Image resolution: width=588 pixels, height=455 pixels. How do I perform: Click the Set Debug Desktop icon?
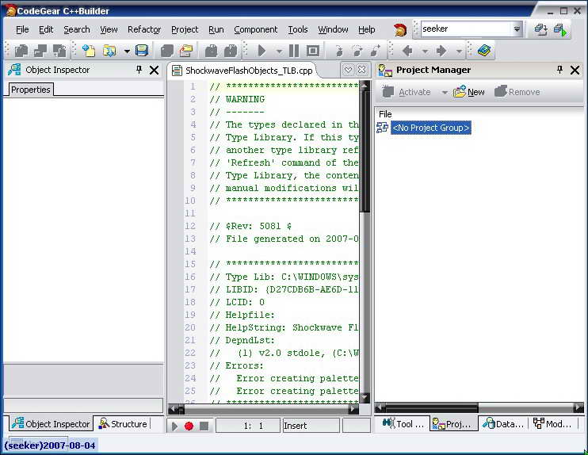pyautogui.click(x=560, y=29)
